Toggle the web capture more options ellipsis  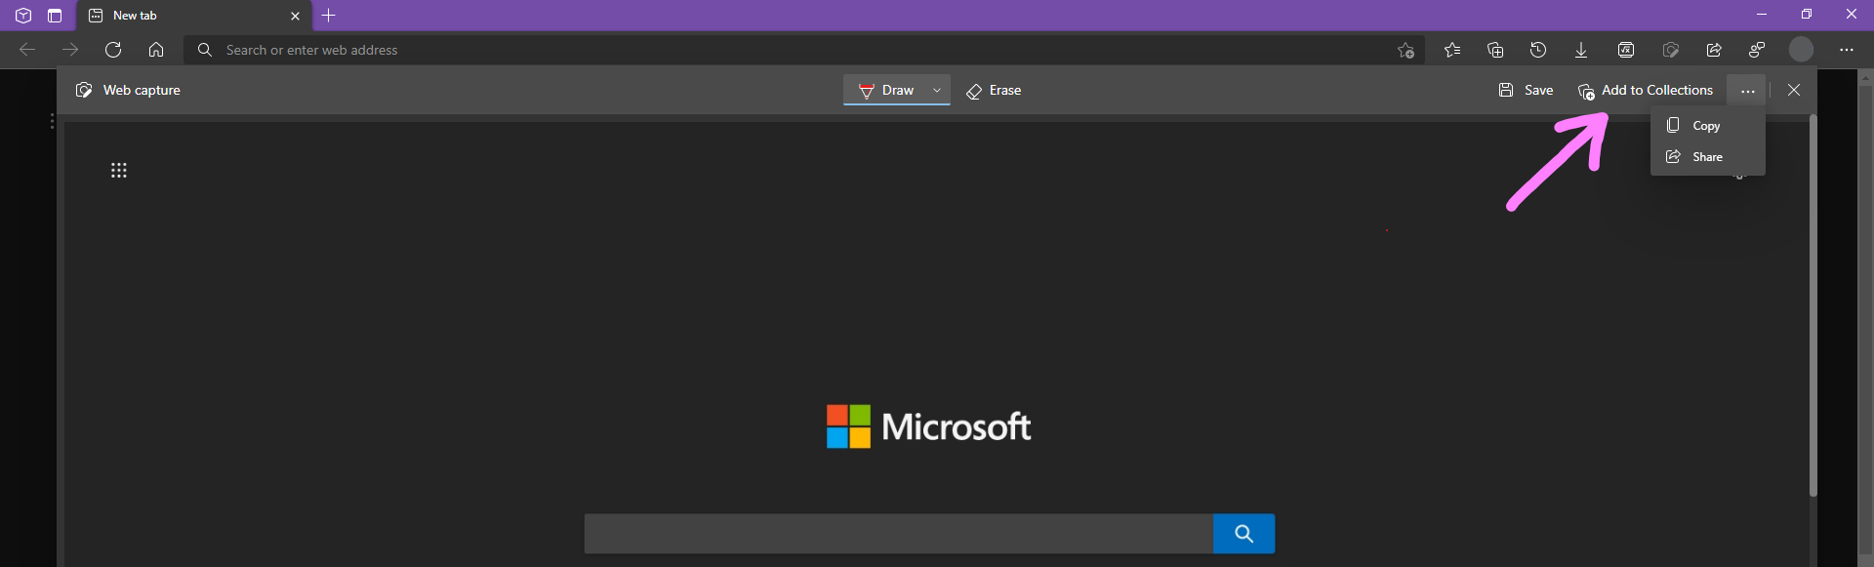click(x=1747, y=91)
